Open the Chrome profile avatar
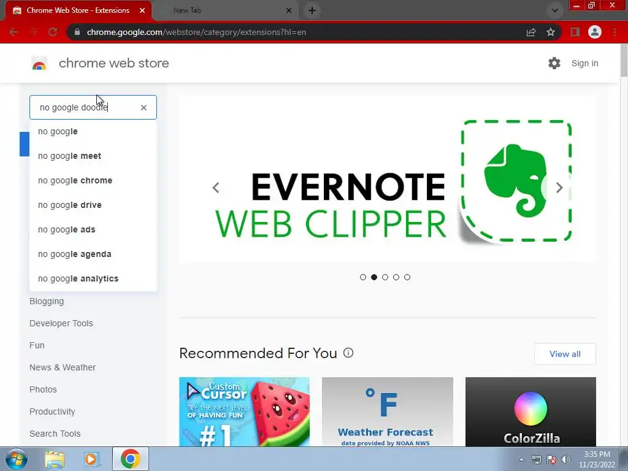This screenshot has width=628, height=471. point(595,32)
